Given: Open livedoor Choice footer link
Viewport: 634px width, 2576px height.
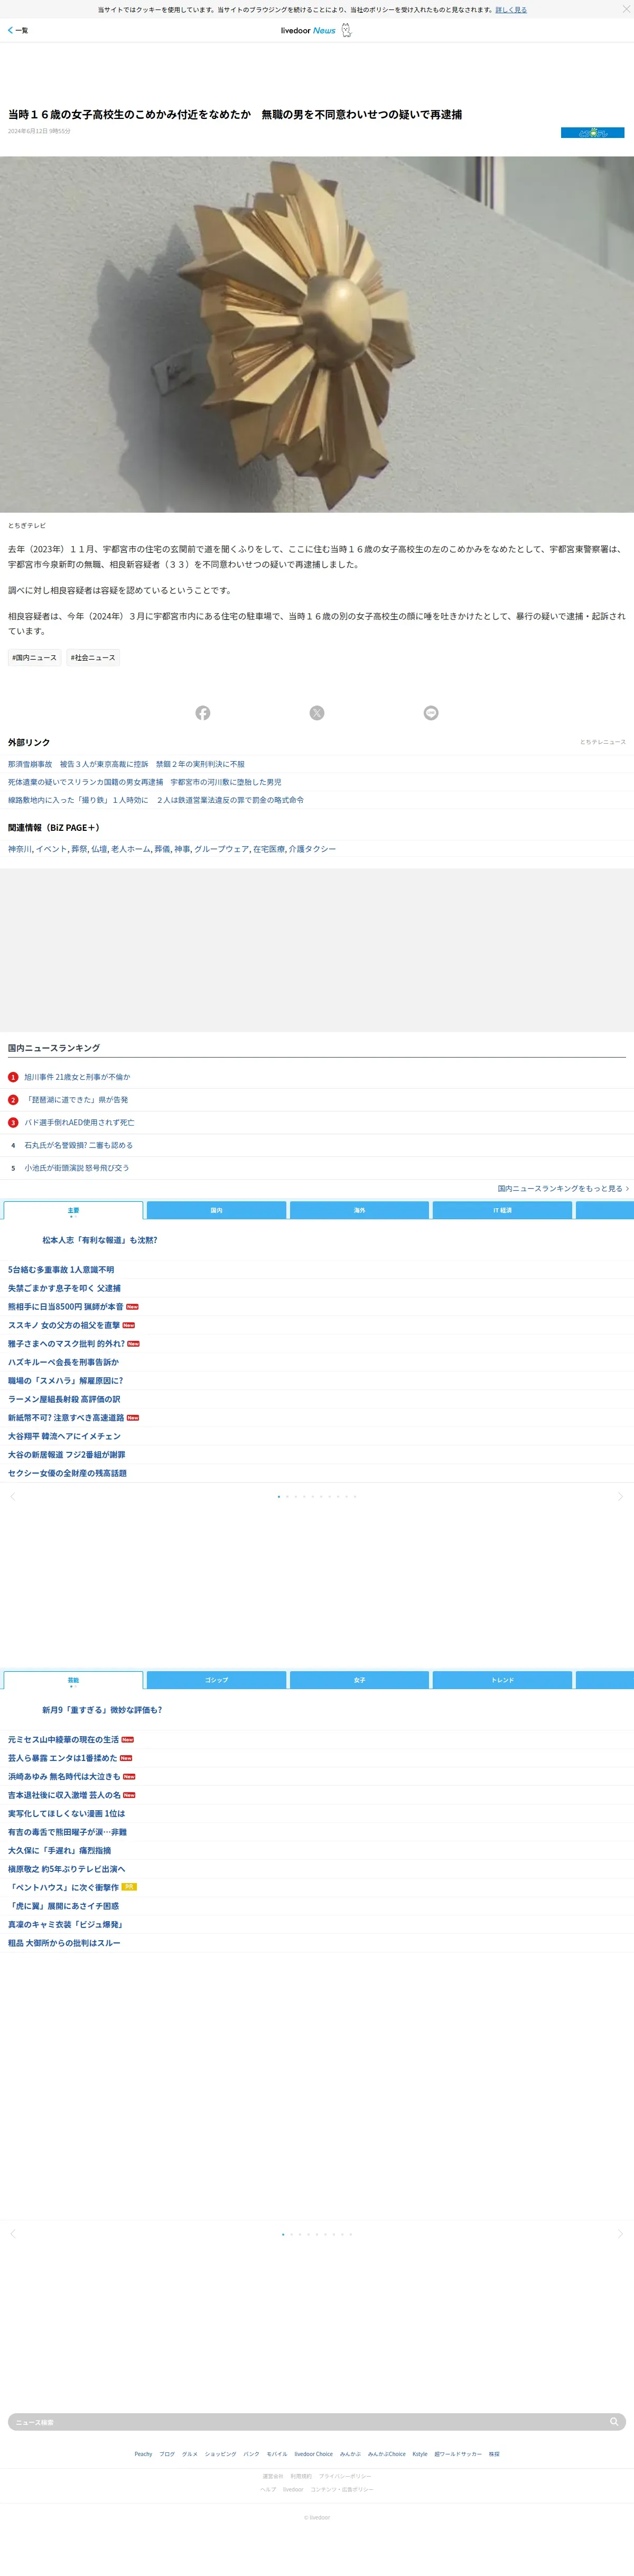Looking at the screenshot, I should 313,2454.
